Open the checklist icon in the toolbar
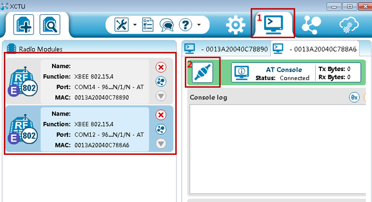Viewport: 372px width, 202px height. click(x=148, y=24)
